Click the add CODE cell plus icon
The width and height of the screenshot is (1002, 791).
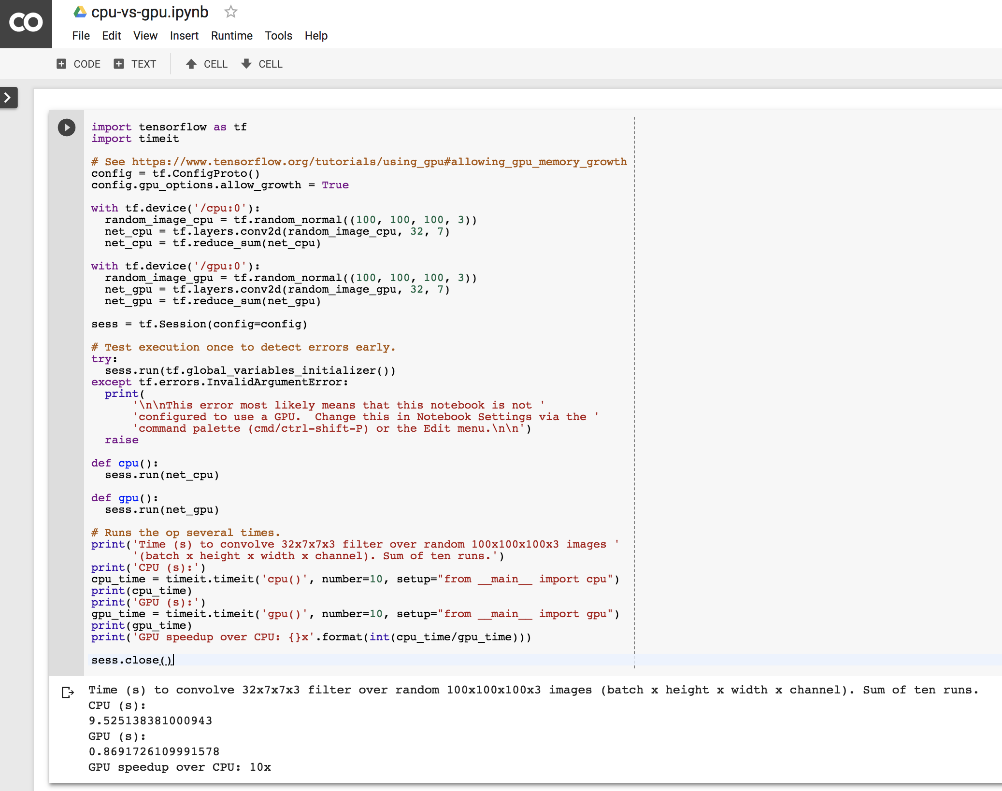(61, 64)
